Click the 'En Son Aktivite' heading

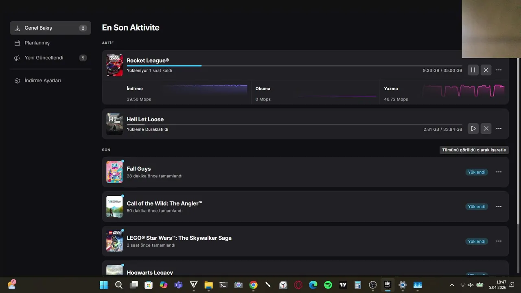coord(131,28)
